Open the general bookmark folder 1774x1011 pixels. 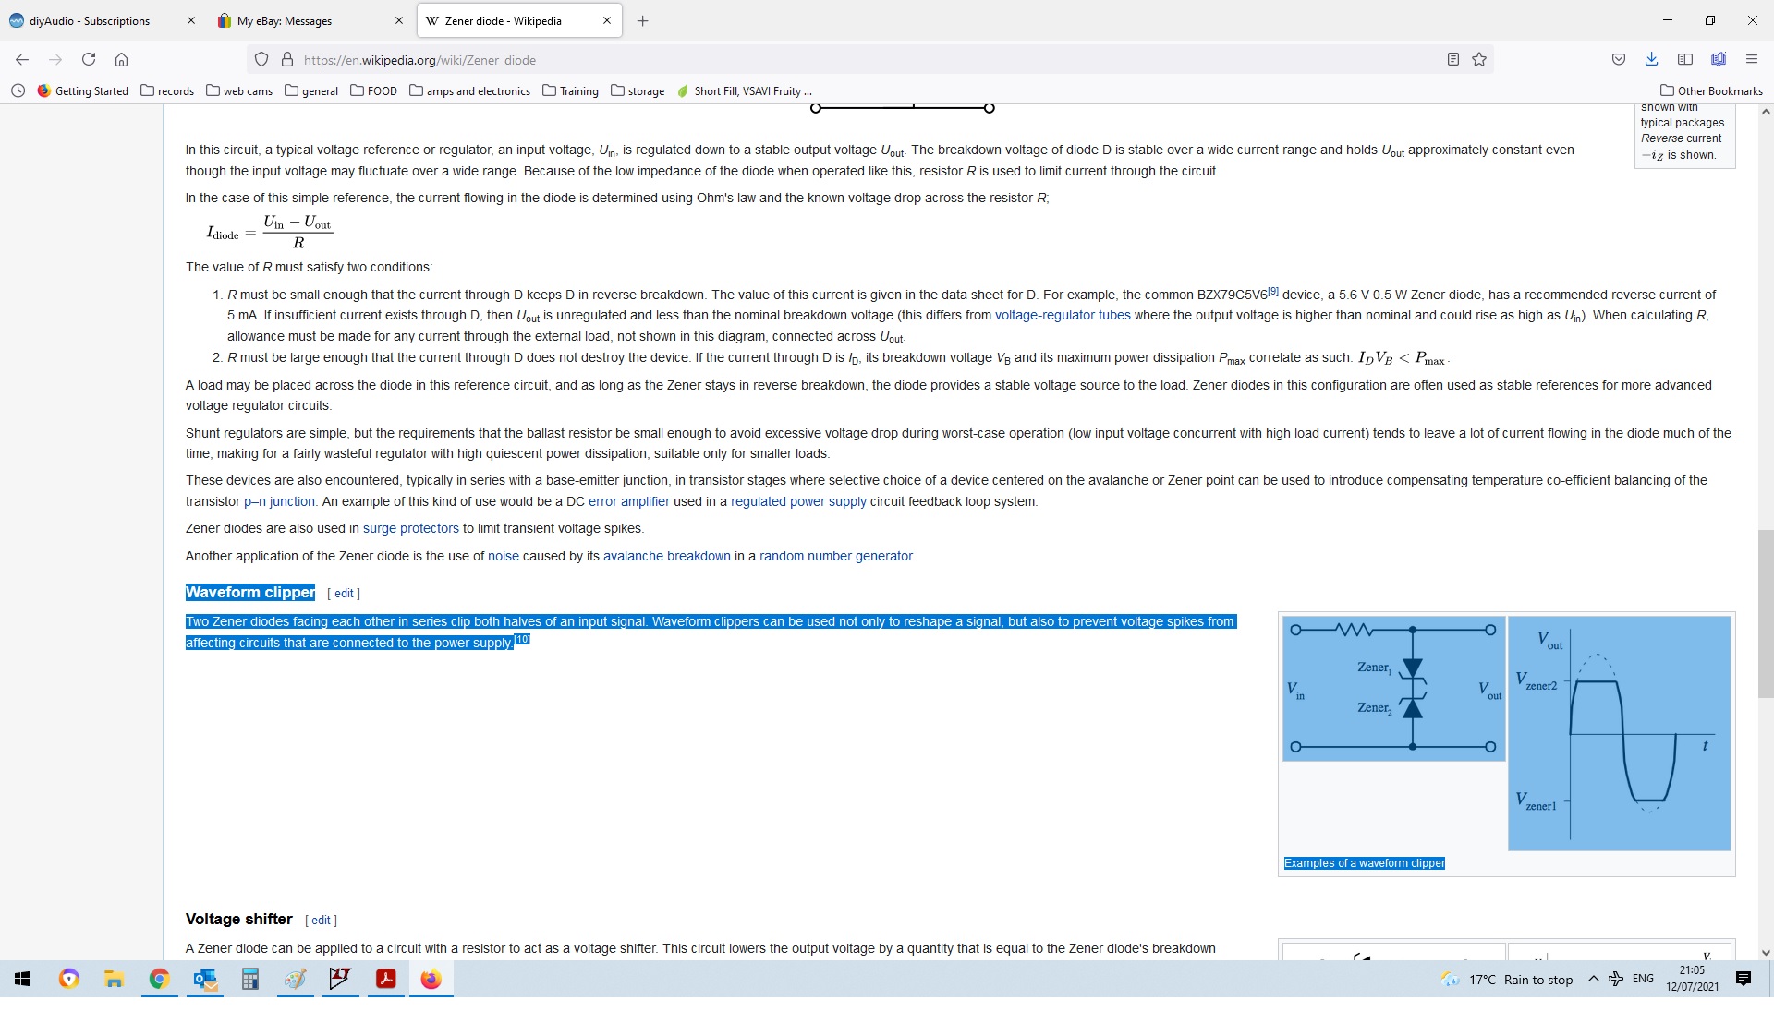(x=311, y=90)
